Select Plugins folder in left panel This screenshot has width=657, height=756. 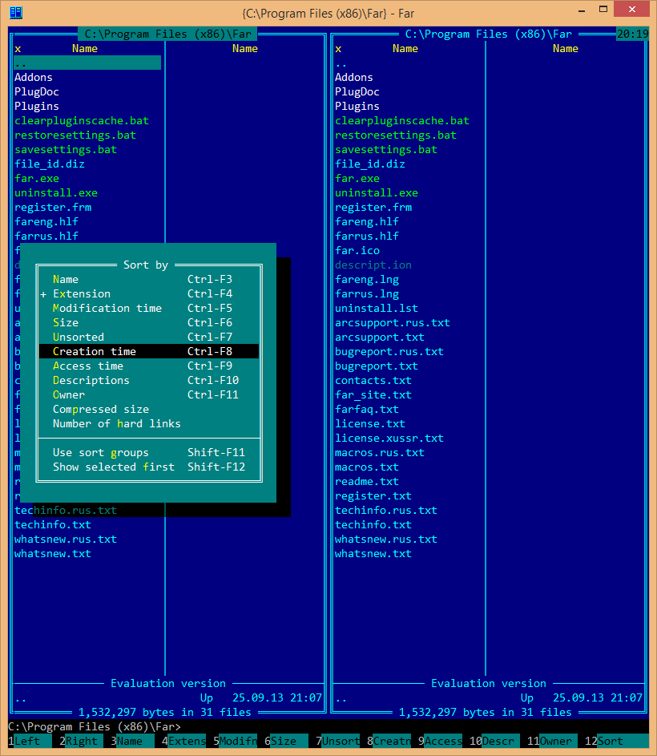pyautogui.click(x=37, y=106)
